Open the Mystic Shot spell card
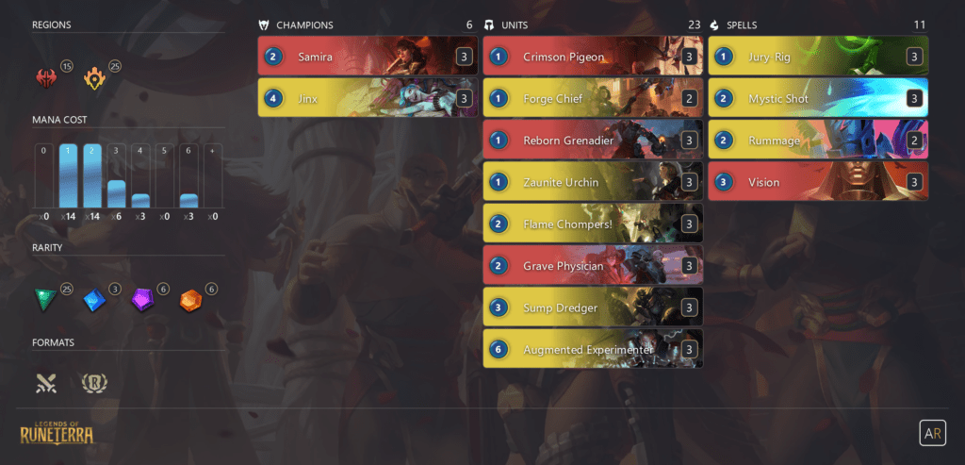 818,98
